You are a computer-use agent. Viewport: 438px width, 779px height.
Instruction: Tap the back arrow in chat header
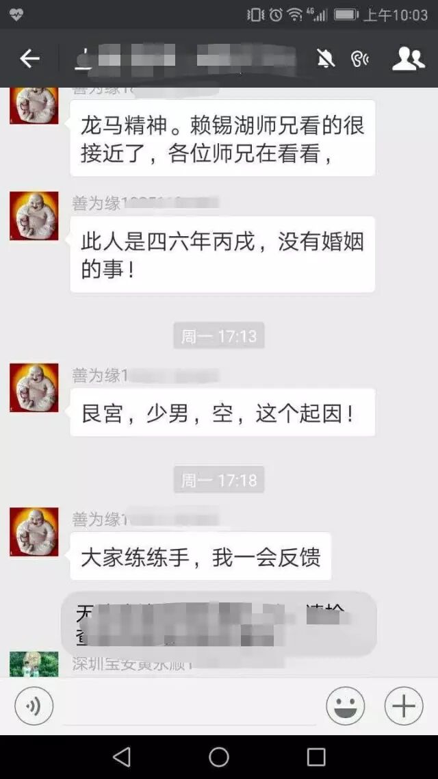point(29,59)
